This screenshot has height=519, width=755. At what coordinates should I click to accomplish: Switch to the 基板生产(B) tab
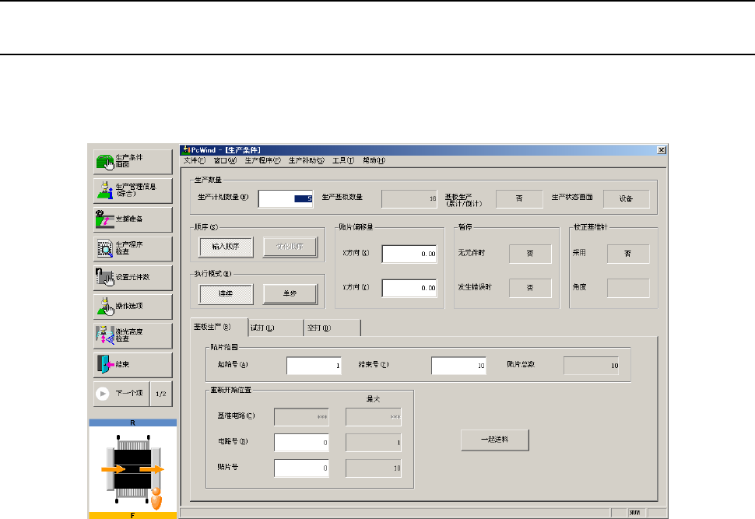click(219, 327)
